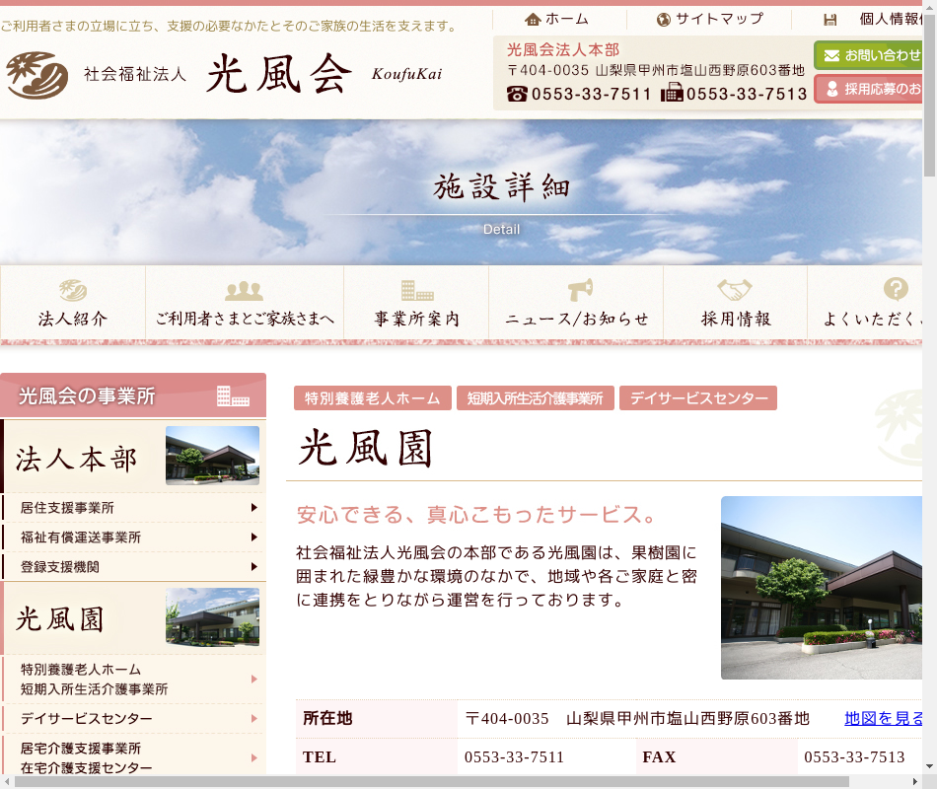The image size is (937, 789).
Task: Click the Koufukai logo emblem
Action: tap(36, 75)
